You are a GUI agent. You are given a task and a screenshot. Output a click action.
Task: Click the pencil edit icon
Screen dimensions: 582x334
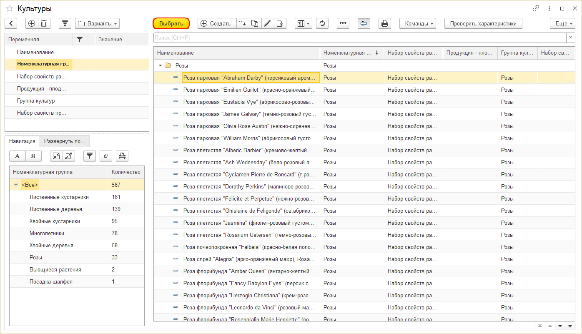268,24
